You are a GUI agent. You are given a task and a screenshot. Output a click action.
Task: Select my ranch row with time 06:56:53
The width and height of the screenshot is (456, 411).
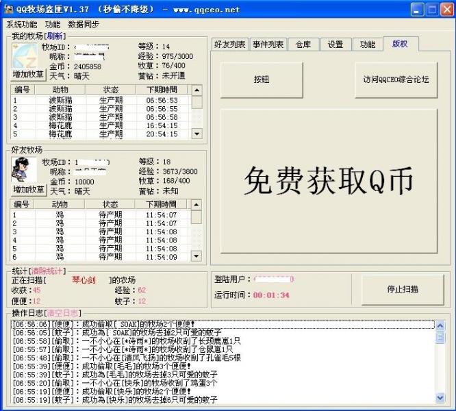pos(101,100)
